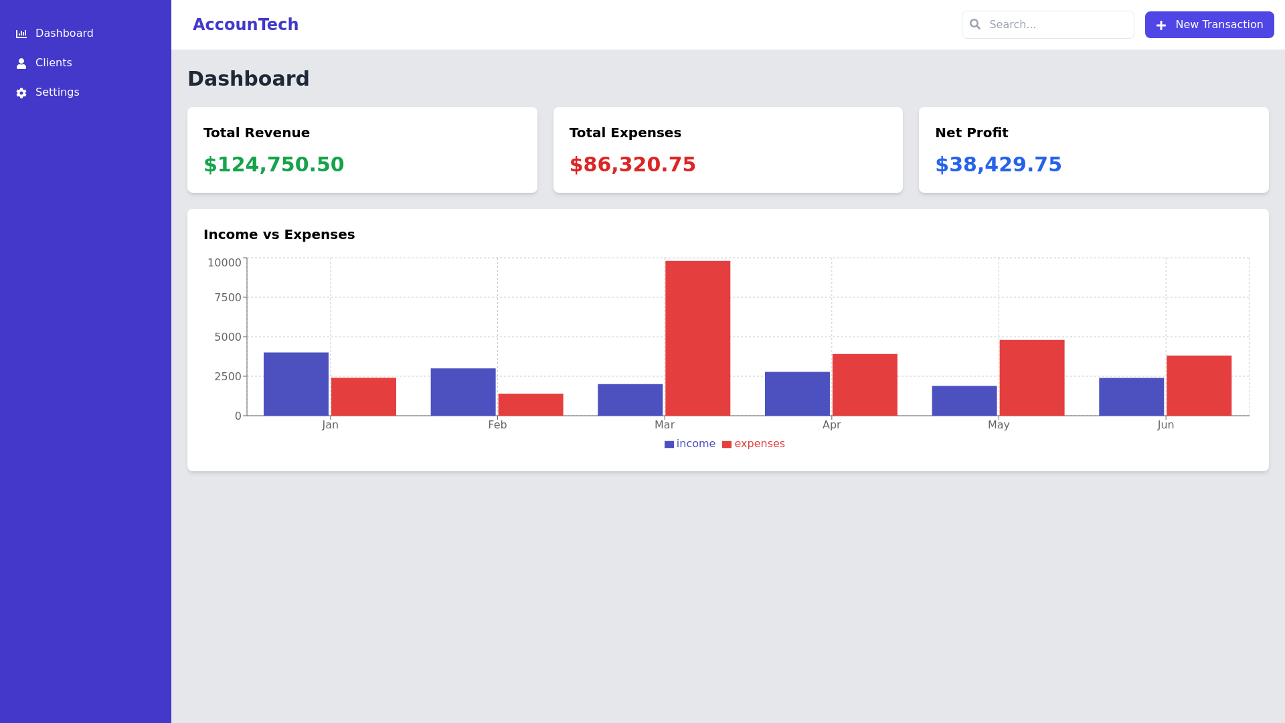Select the May expenses bar
1285x723 pixels.
[1031, 378]
